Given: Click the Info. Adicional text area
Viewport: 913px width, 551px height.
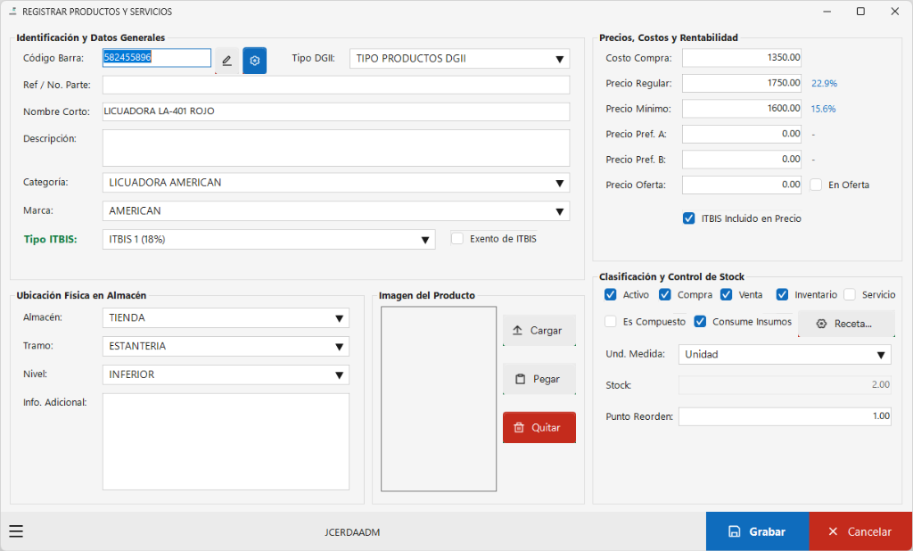Looking at the screenshot, I should coord(226,441).
